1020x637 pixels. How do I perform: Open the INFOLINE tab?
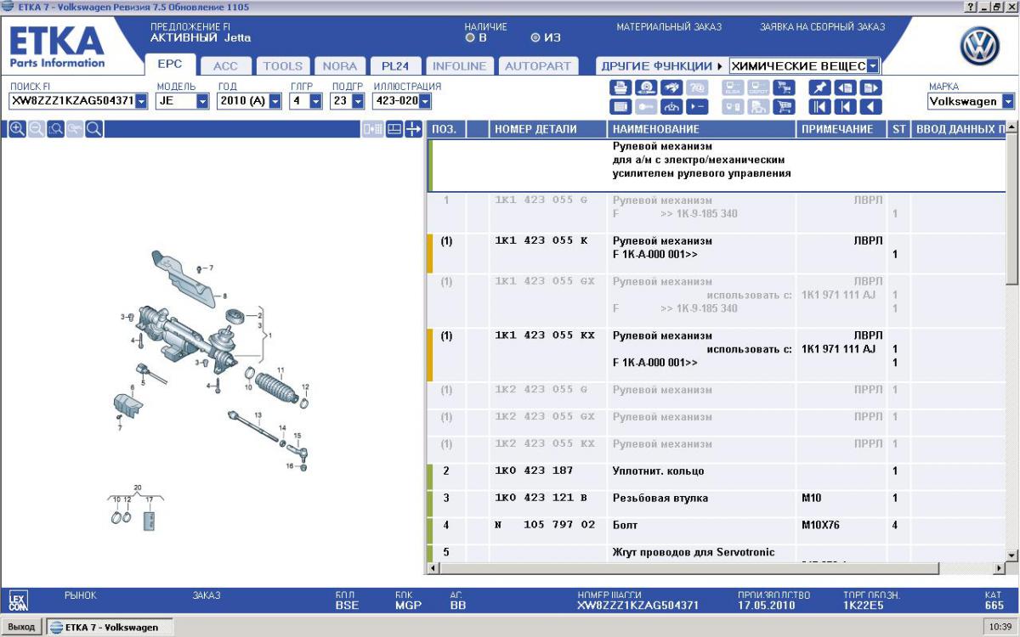(459, 65)
